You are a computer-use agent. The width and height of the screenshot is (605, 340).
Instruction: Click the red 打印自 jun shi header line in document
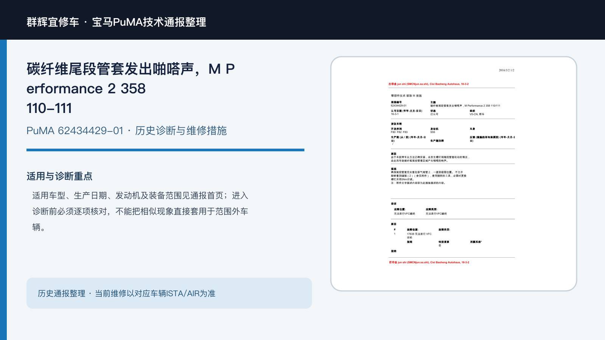coord(428,84)
